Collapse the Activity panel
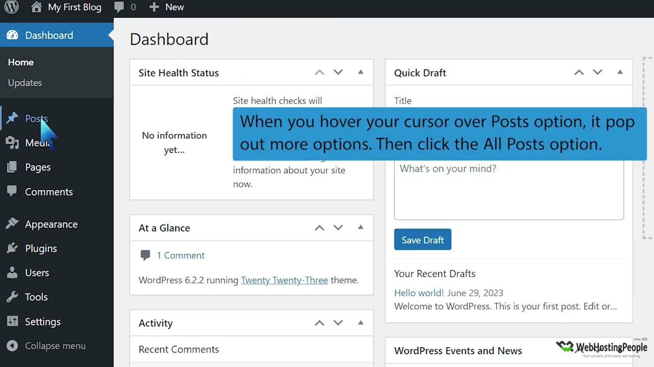Screen dimensions: 654x367 point(361,323)
